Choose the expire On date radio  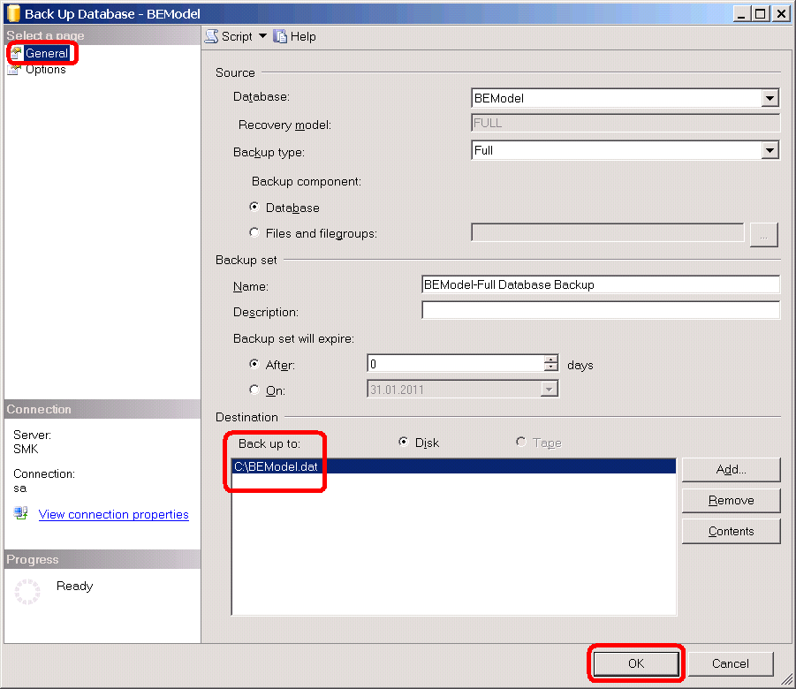point(255,390)
